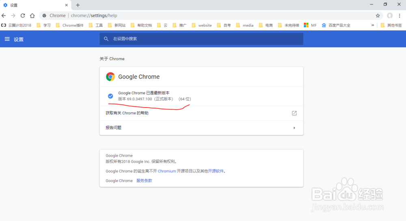Click the forward navigation arrow

(13, 15)
